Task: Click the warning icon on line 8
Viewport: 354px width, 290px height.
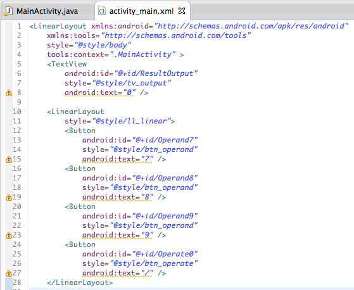Action: [x=9, y=92]
